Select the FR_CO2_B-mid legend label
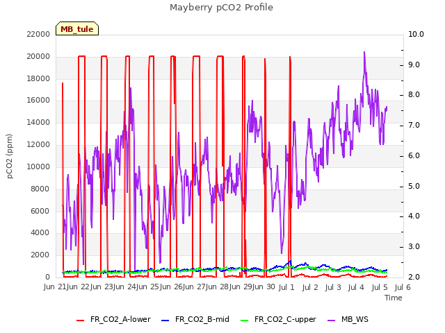Image resolution: width=445 pixels, height=333 pixels. pyautogui.click(x=202, y=319)
